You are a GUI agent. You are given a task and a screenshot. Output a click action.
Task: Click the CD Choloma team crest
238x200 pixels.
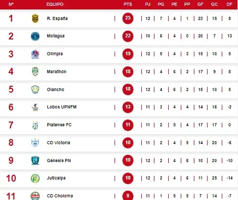coord(35,196)
